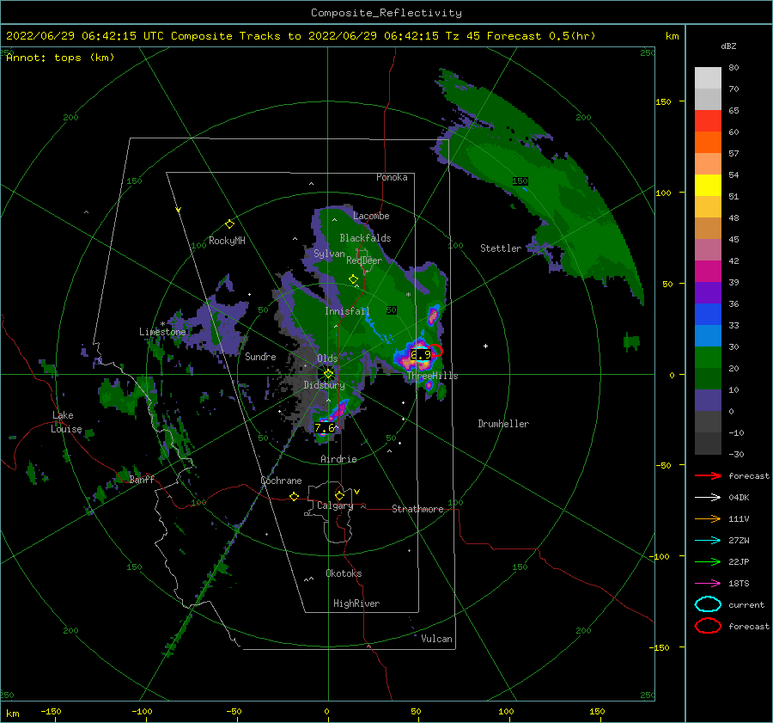Click the Annot: tops (km) text
The height and width of the screenshot is (723, 773).
61,58
